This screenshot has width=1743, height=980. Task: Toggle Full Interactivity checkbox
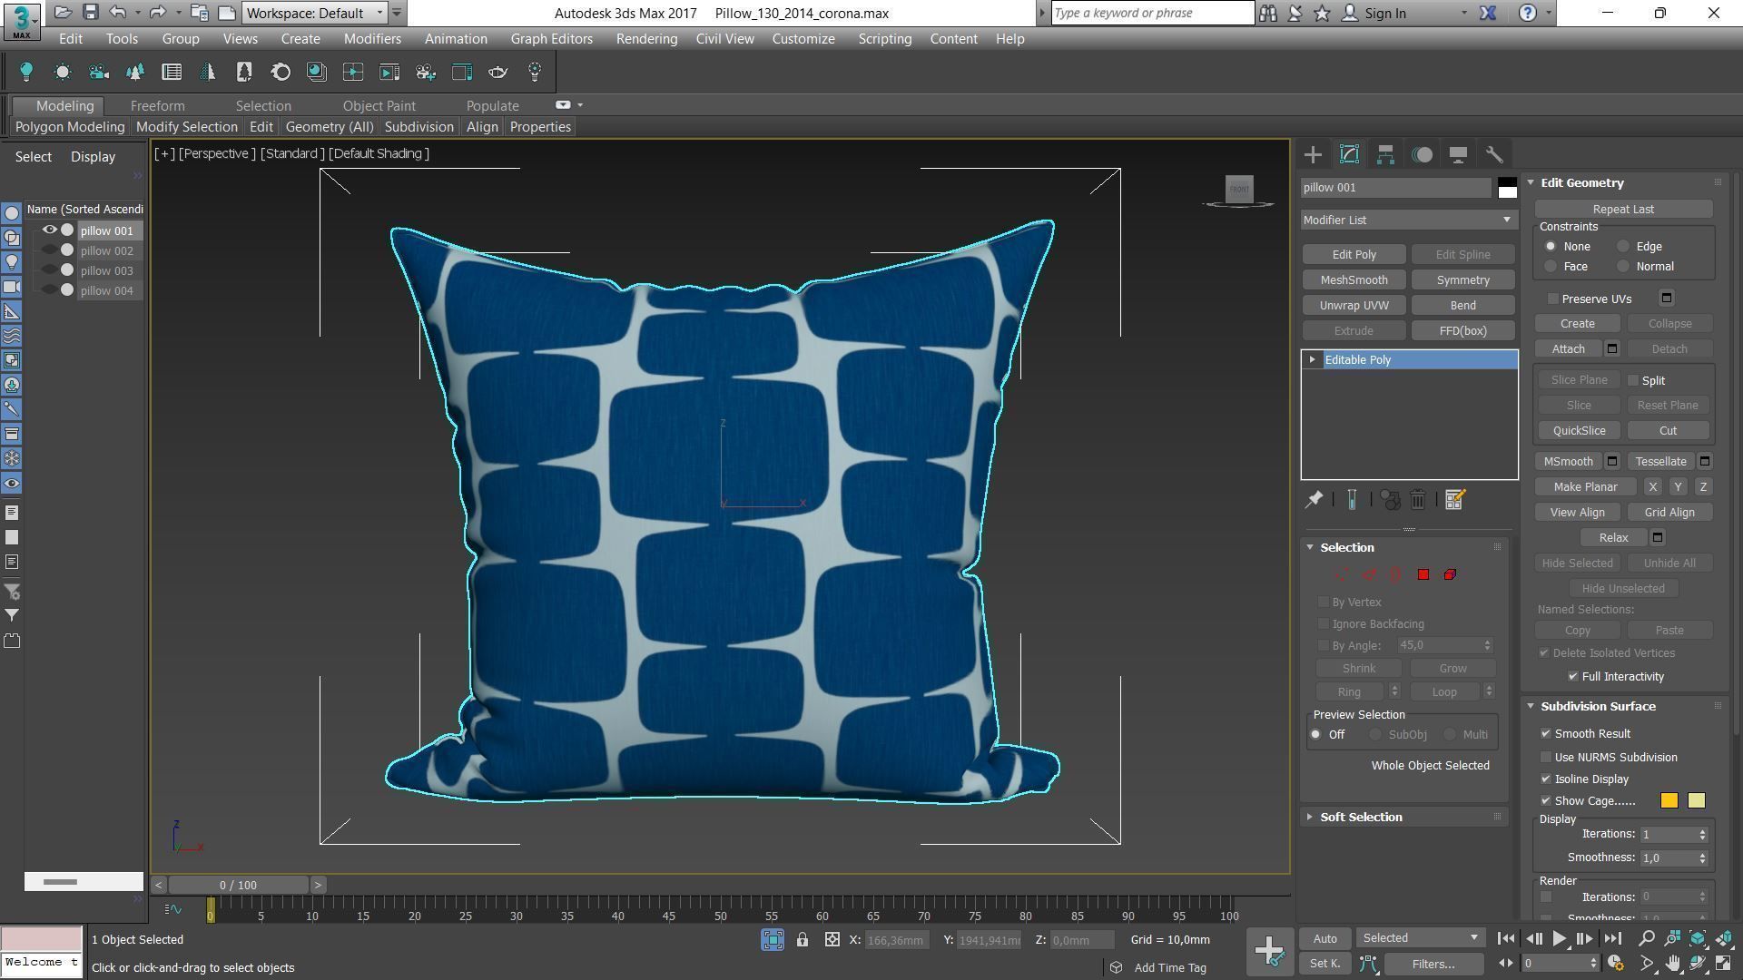point(1573,677)
